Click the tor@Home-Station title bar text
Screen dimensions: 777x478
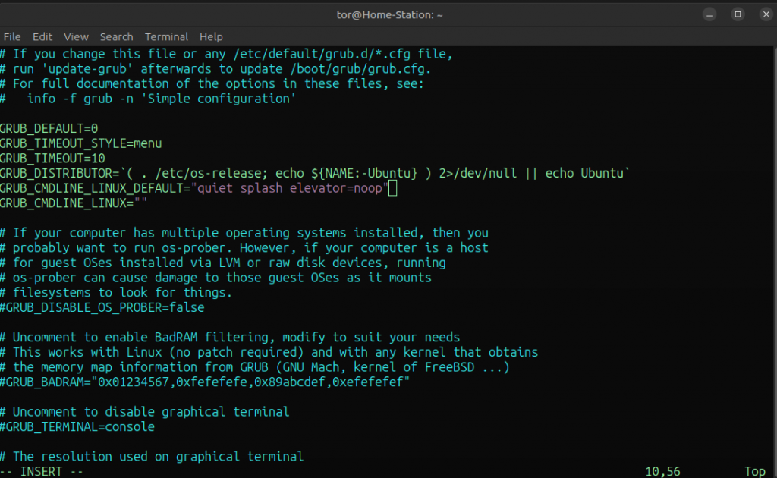click(x=388, y=14)
